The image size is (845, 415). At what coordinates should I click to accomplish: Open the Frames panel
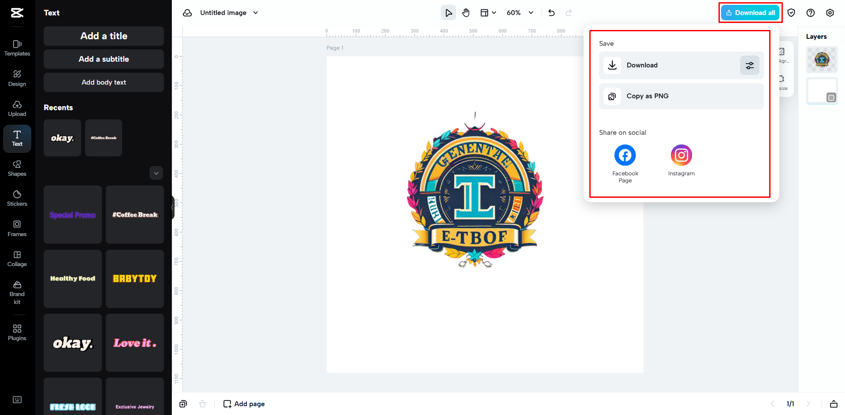[x=17, y=228]
